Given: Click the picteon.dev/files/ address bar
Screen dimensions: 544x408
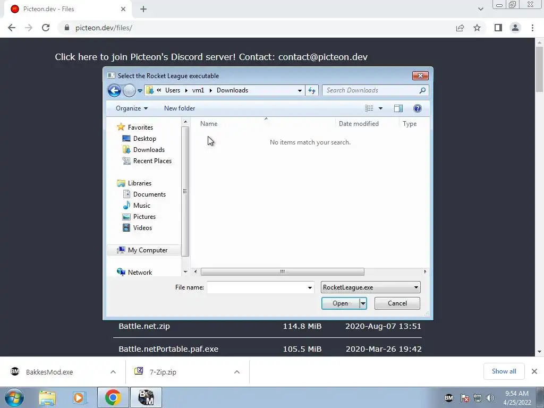Looking at the screenshot, I should 257,28.
